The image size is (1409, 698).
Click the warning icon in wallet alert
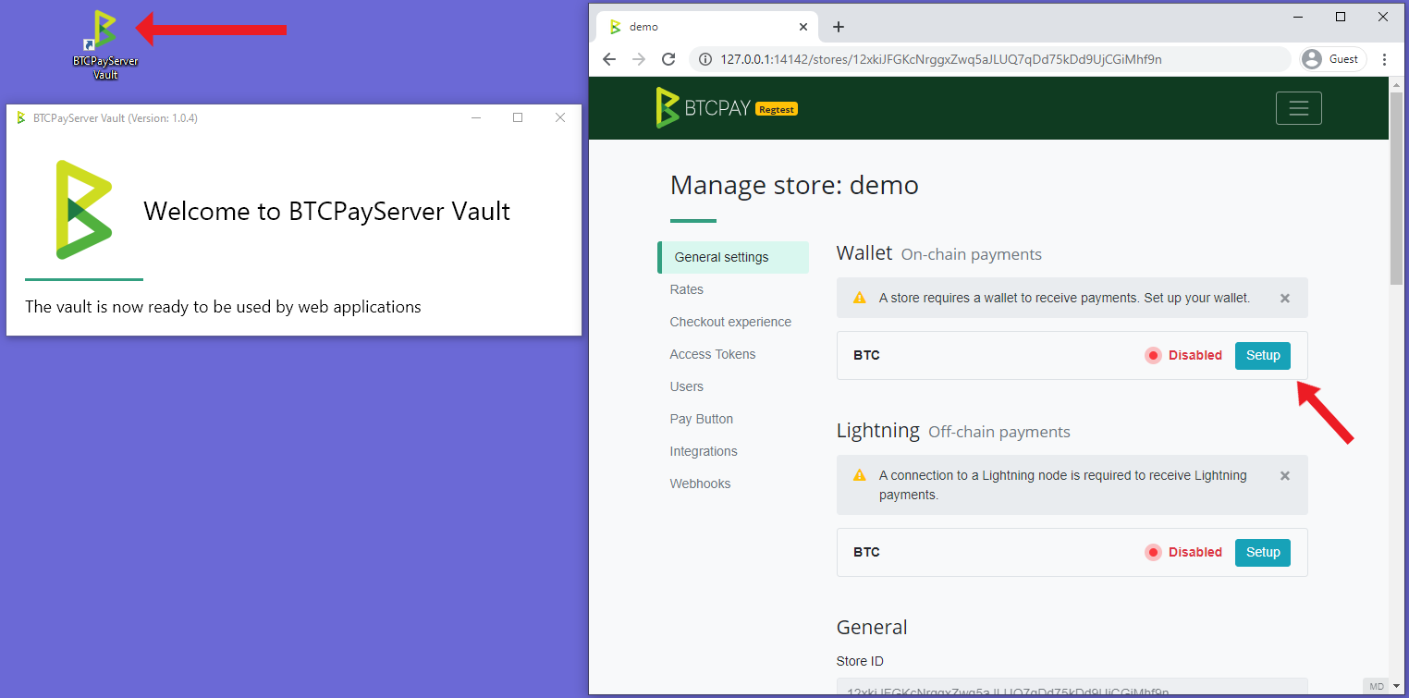tap(859, 298)
